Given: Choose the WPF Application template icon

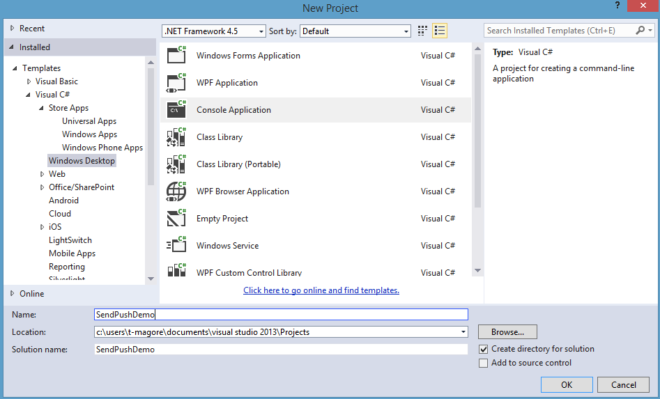Looking at the screenshot, I should coord(176,82).
